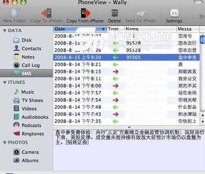Click the New Folder toolbar icon
The image size is (205, 174).
pyautogui.click(x=15, y=13)
